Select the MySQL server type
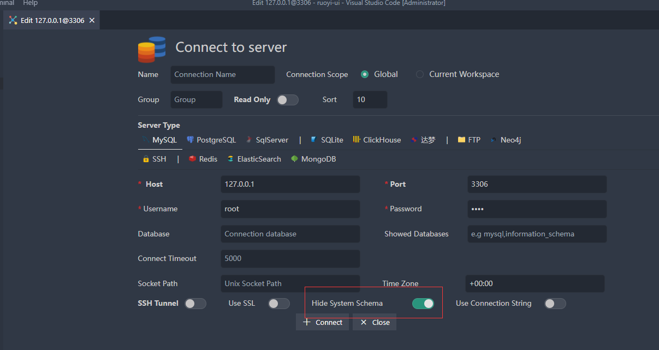This screenshot has width=659, height=350. tap(164, 140)
